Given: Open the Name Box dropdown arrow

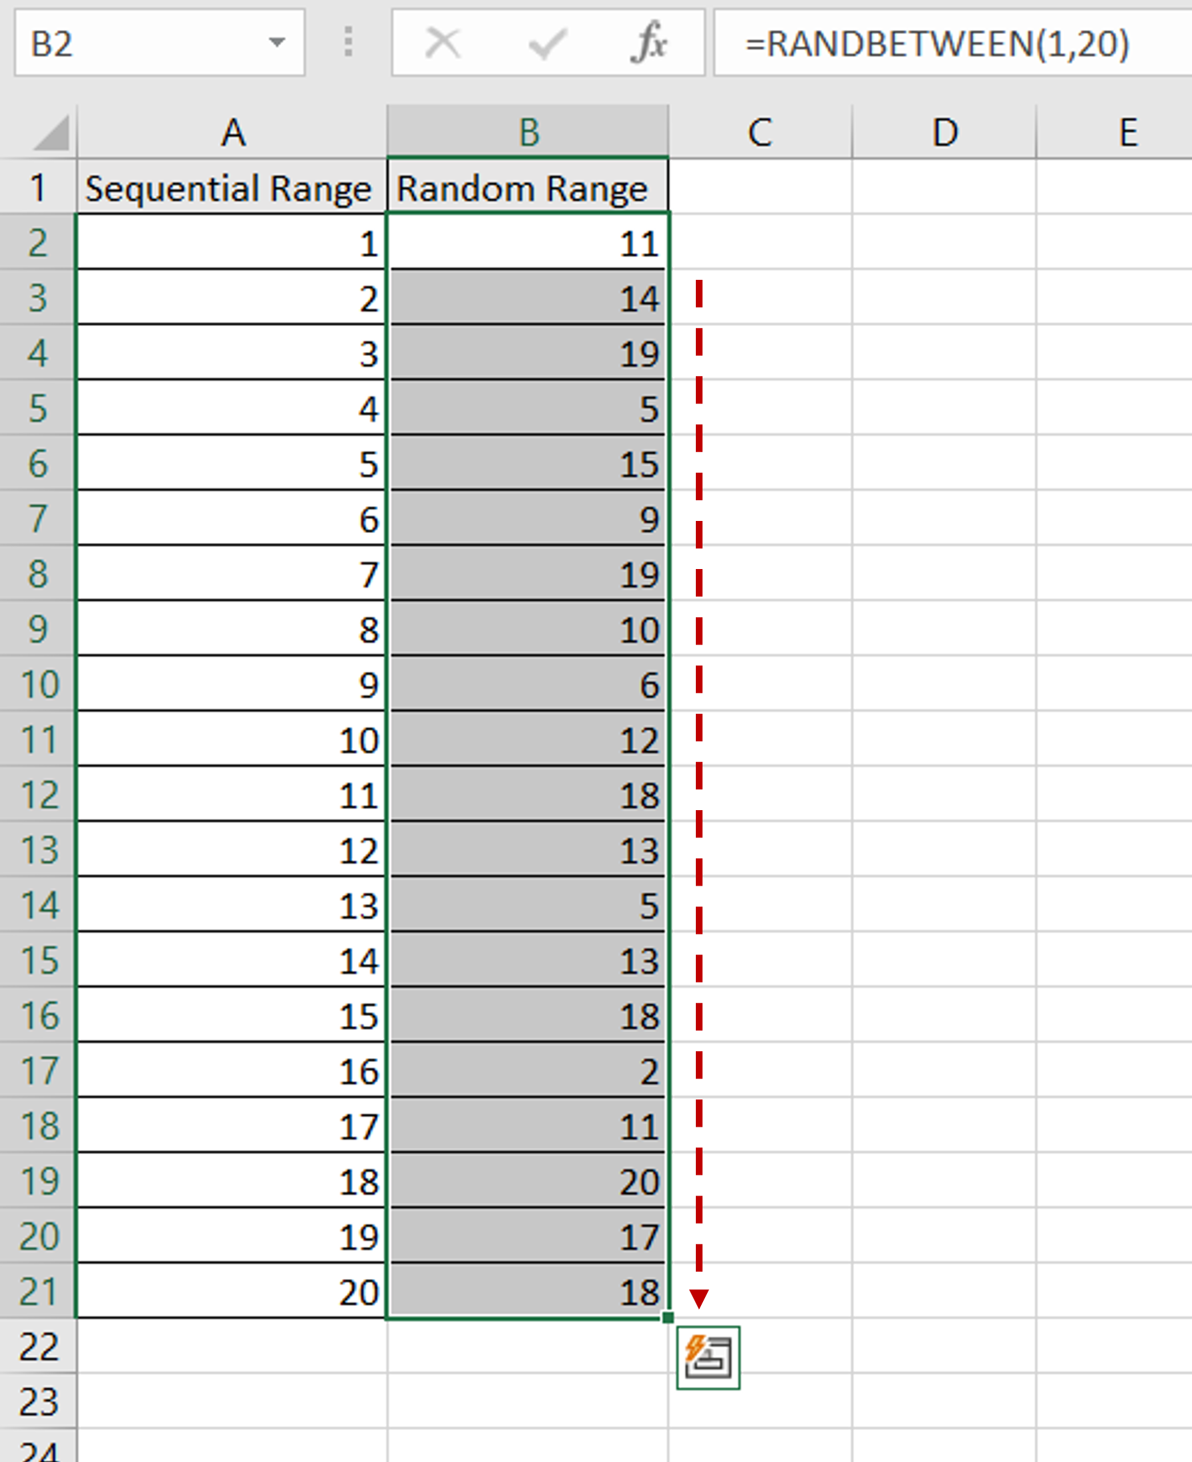Looking at the screenshot, I should pos(276,43).
